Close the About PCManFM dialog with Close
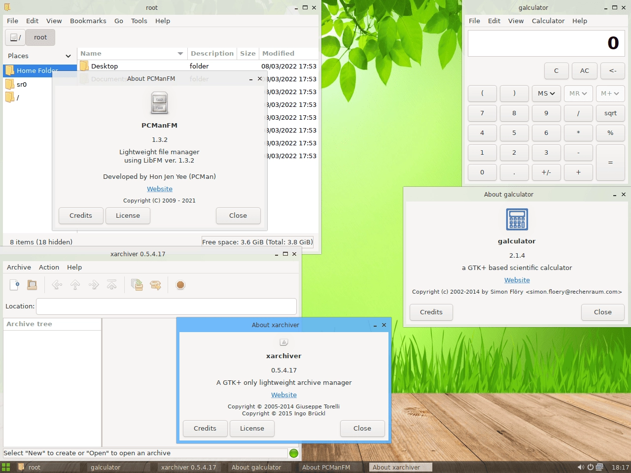Viewport: 631px width, 473px height. coord(238,216)
